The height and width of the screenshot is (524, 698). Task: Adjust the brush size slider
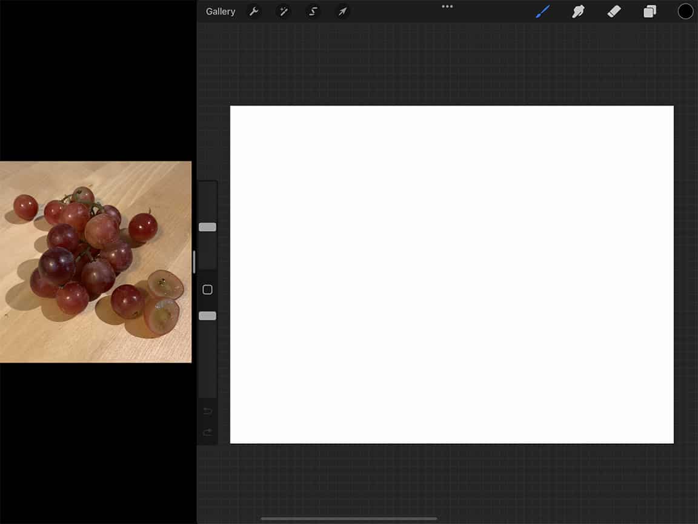click(x=207, y=226)
